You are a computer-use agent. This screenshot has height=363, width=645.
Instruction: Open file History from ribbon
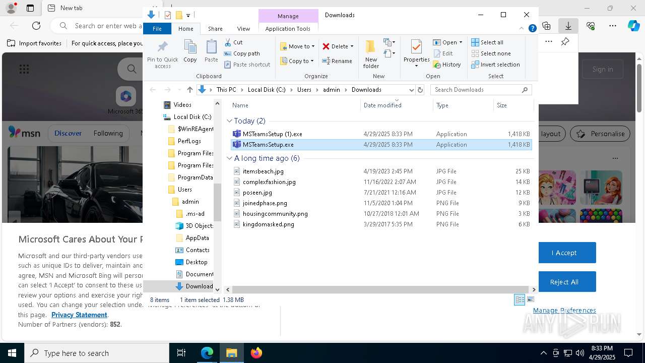pyautogui.click(x=447, y=65)
